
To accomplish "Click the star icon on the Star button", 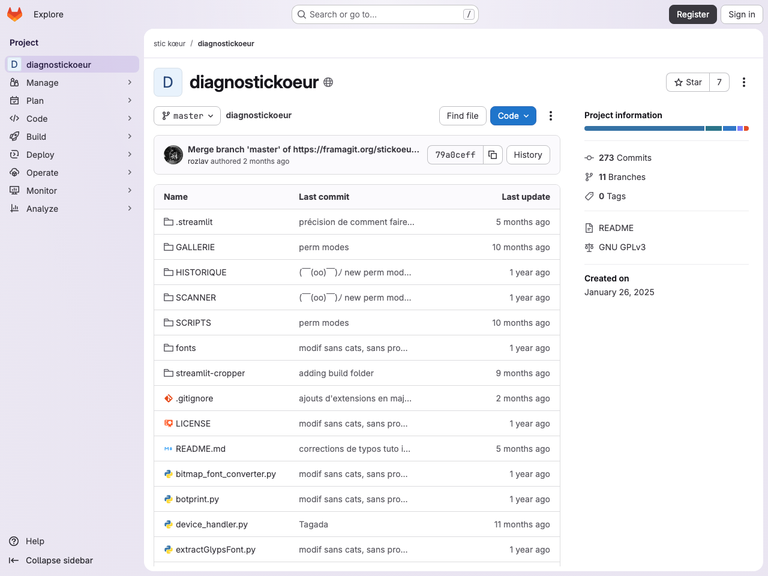I will 679,82.
